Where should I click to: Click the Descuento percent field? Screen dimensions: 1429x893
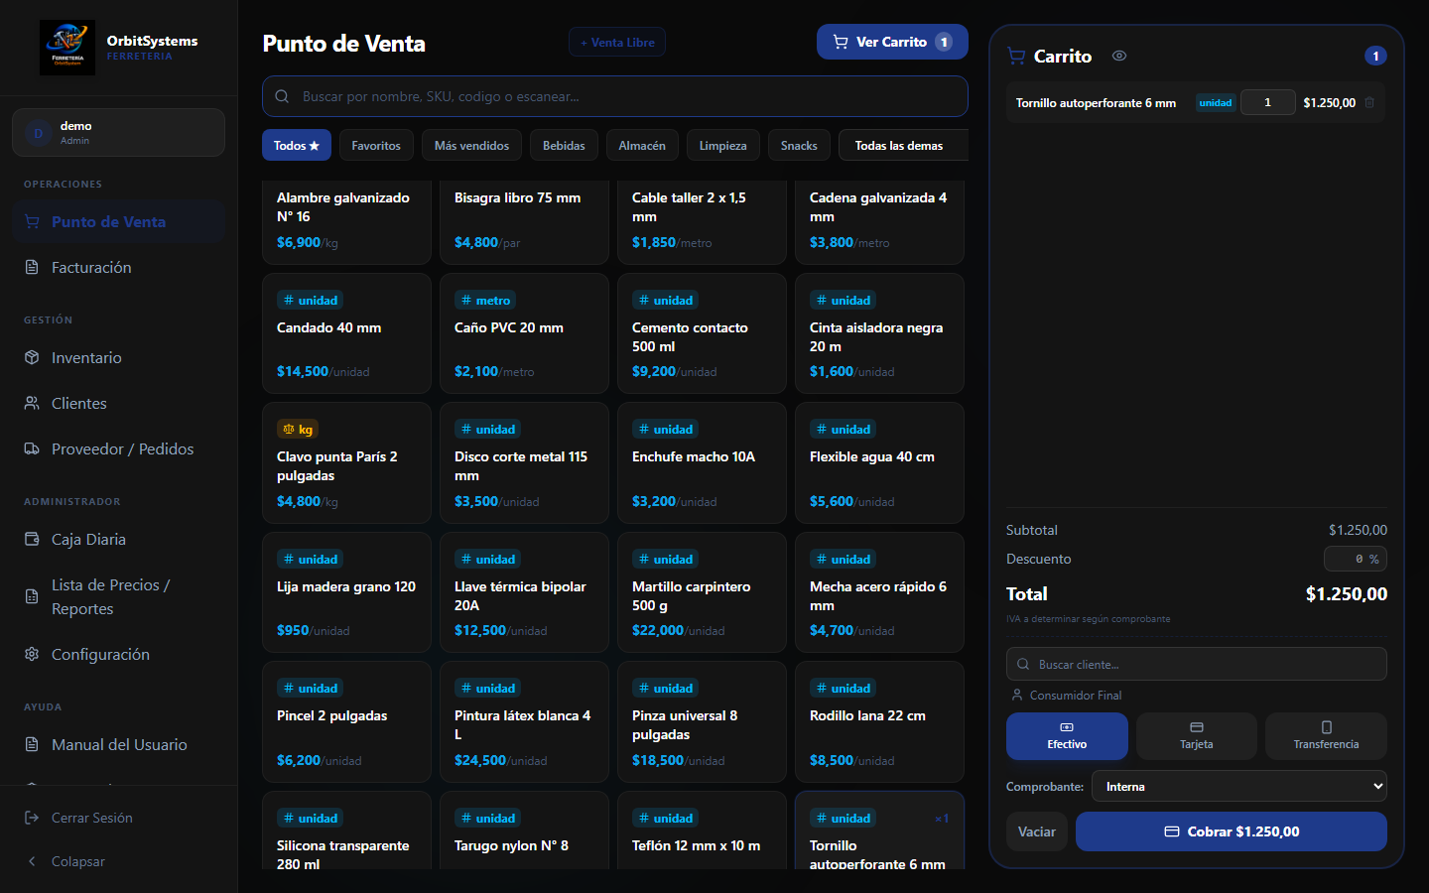coord(1355,559)
